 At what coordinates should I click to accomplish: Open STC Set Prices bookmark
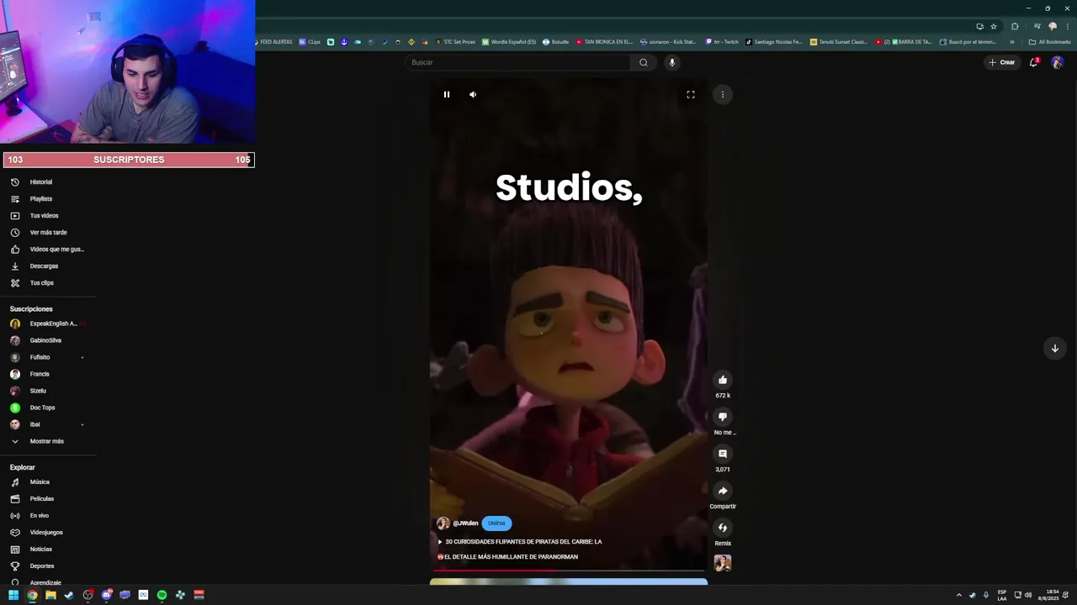(x=455, y=42)
